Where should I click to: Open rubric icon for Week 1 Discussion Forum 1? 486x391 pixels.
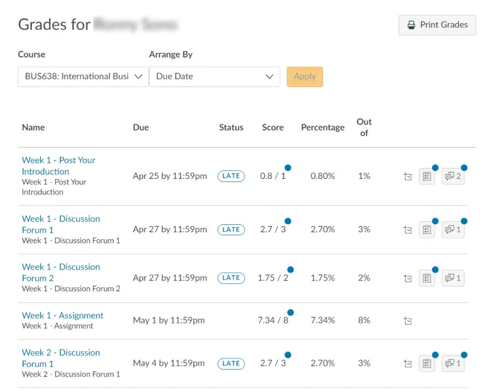click(427, 230)
